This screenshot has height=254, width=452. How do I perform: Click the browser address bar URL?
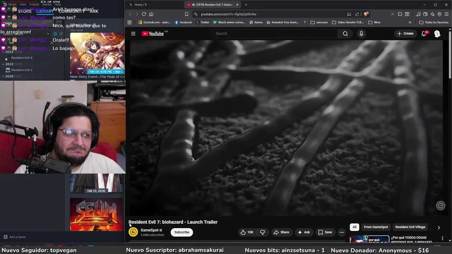pyautogui.click(x=228, y=14)
